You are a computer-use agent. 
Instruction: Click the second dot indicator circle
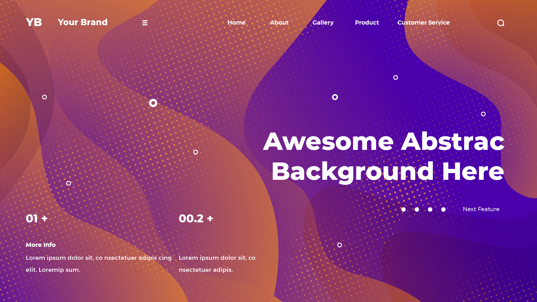pos(417,209)
